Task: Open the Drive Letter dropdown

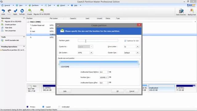Action: (138, 47)
